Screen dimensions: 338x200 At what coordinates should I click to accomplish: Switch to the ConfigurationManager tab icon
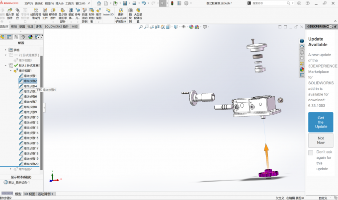pos(16,37)
